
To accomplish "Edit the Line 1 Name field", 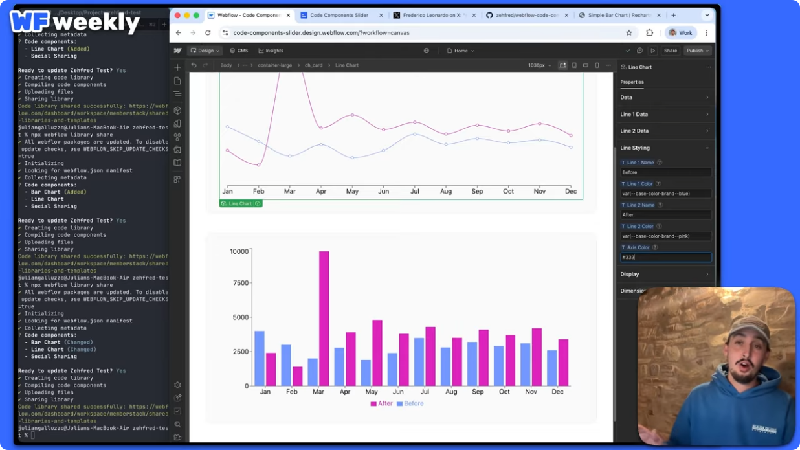I will (666, 172).
